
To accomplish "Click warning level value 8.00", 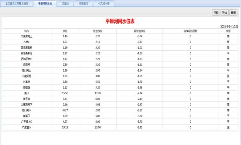I will [x=98, y=122].
